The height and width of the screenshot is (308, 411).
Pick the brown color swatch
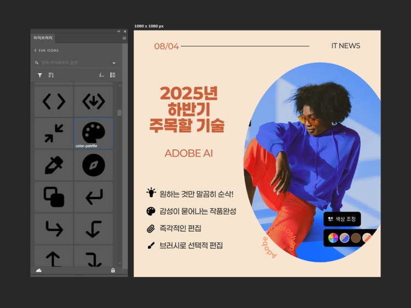(x=356, y=238)
